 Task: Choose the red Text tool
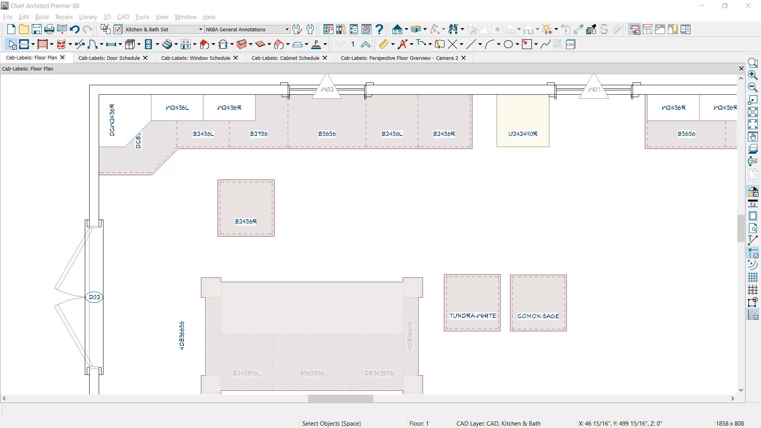tap(403, 44)
